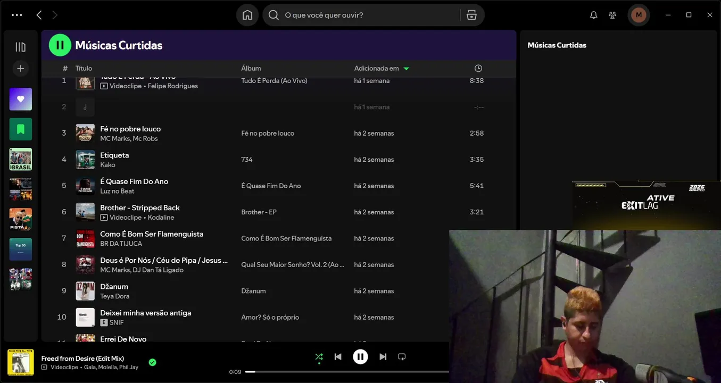The width and height of the screenshot is (721, 383).
Task: Open the artist link 'Luz no Beat'
Action: (117, 191)
